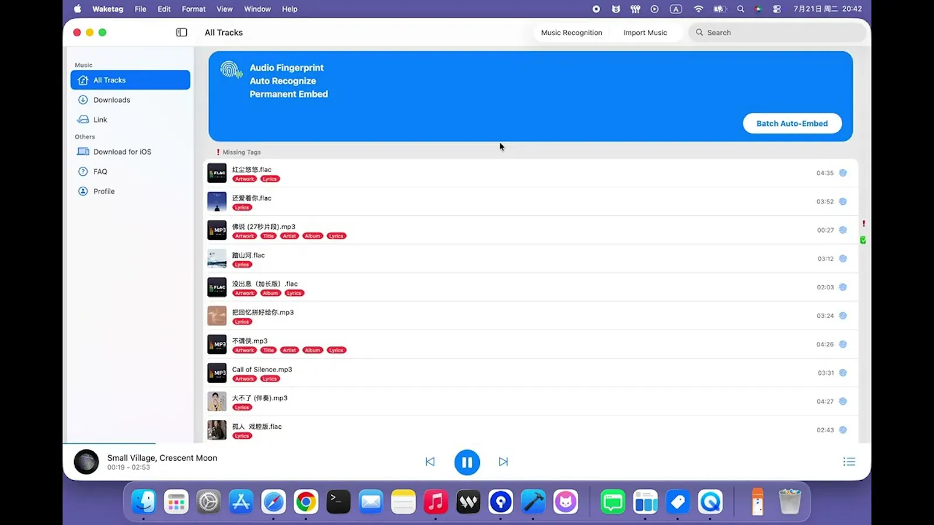This screenshot has width=934, height=525.
Task: Click the Missing Tags section header
Action: pyautogui.click(x=239, y=152)
